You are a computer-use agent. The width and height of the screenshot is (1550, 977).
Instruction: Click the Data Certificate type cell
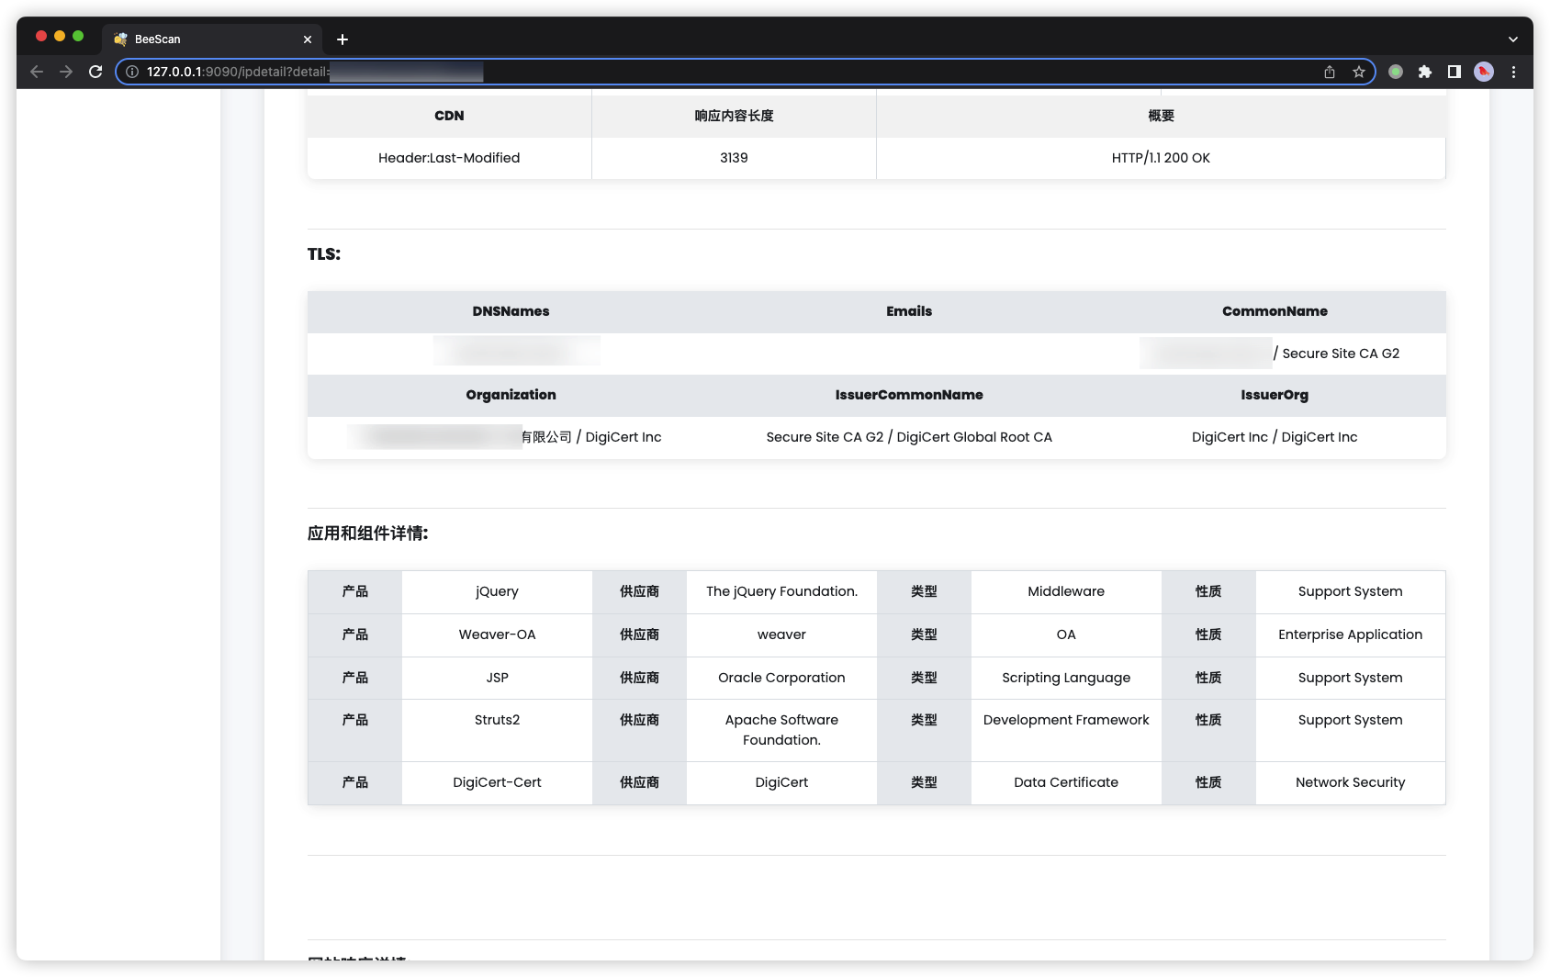[x=1066, y=783]
